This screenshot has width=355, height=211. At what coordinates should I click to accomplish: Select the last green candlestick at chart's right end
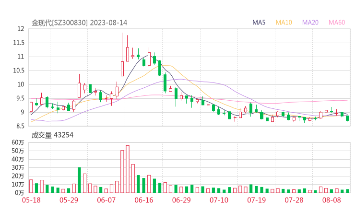pos(347,118)
